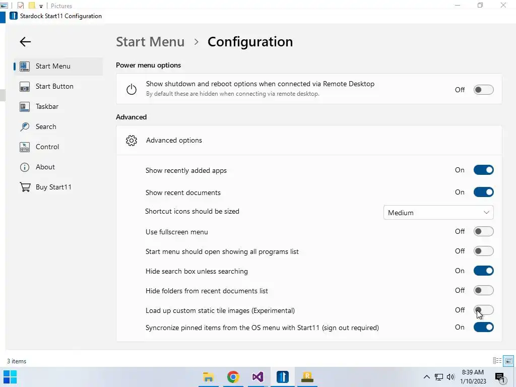
Task: Click Start Menu breadcrumb link
Action: point(150,42)
